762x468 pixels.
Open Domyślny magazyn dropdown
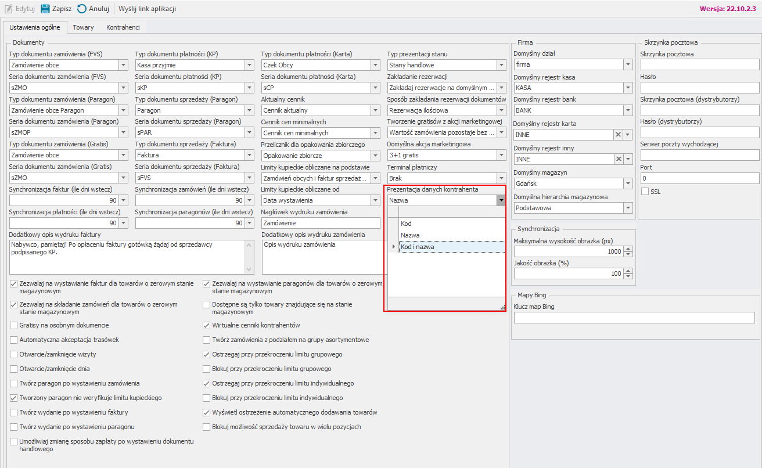point(627,183)
